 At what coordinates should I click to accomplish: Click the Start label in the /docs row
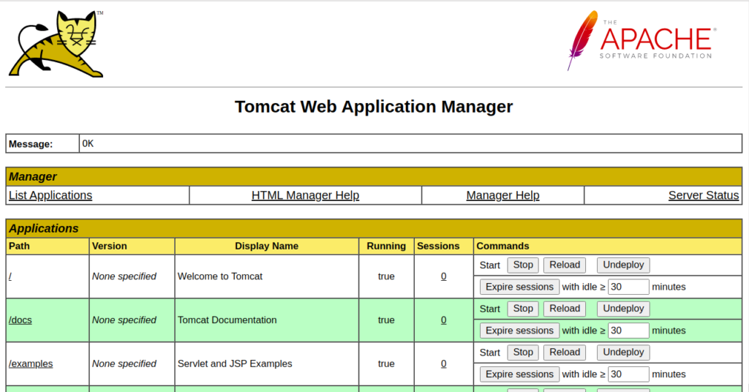click(489, 309)
